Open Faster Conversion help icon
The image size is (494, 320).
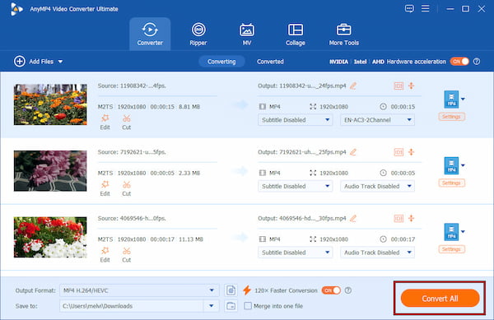coord(348,290)
